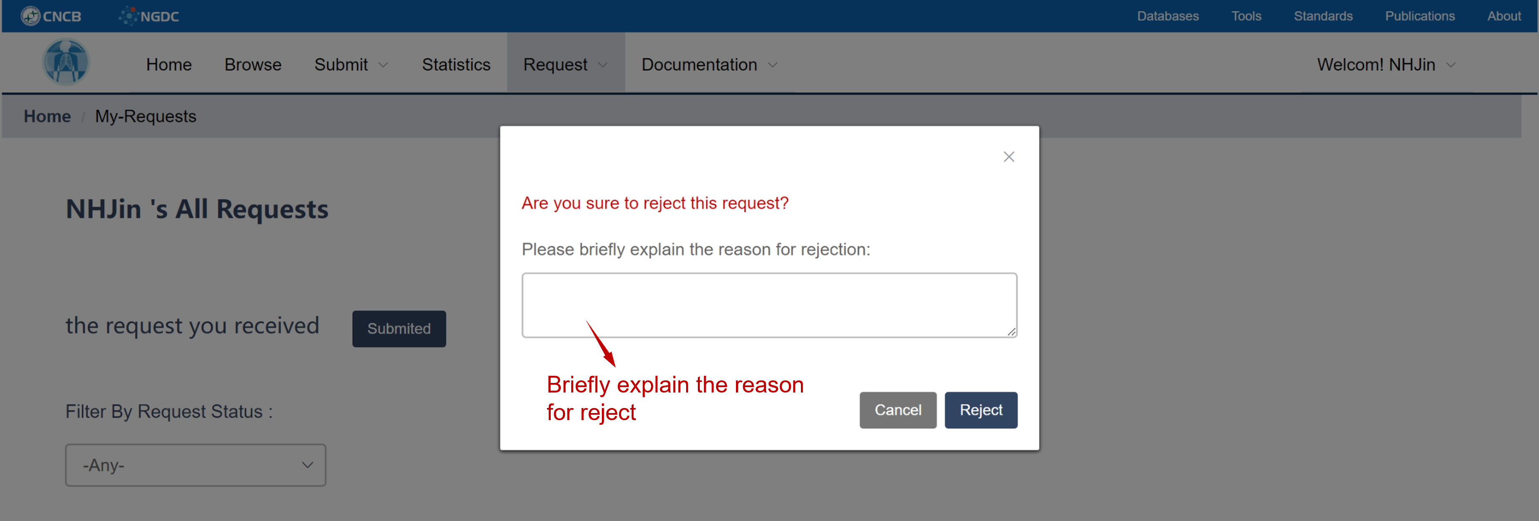This screenshot has width=1539, height=521.
Task: Click the CNCB logo icon
Action: (30, 16)
